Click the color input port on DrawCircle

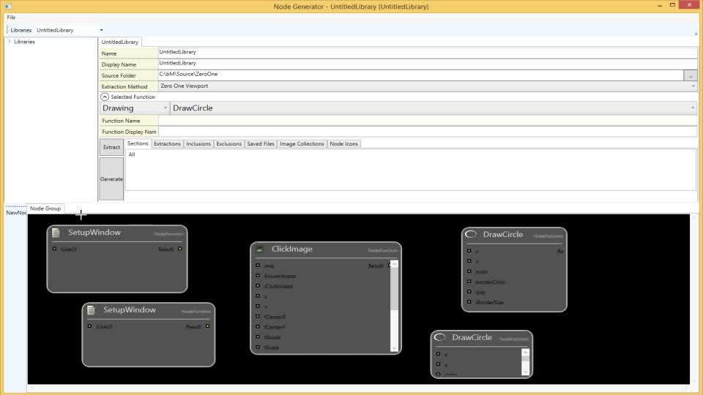[469, 271]
